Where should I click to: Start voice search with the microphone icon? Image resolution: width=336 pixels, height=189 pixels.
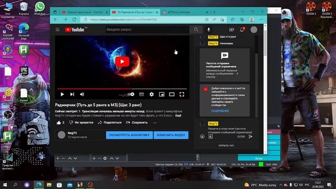[208, 29]
